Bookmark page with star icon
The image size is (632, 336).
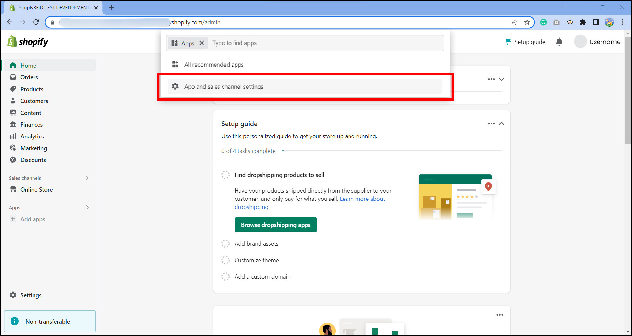point(527,22)
